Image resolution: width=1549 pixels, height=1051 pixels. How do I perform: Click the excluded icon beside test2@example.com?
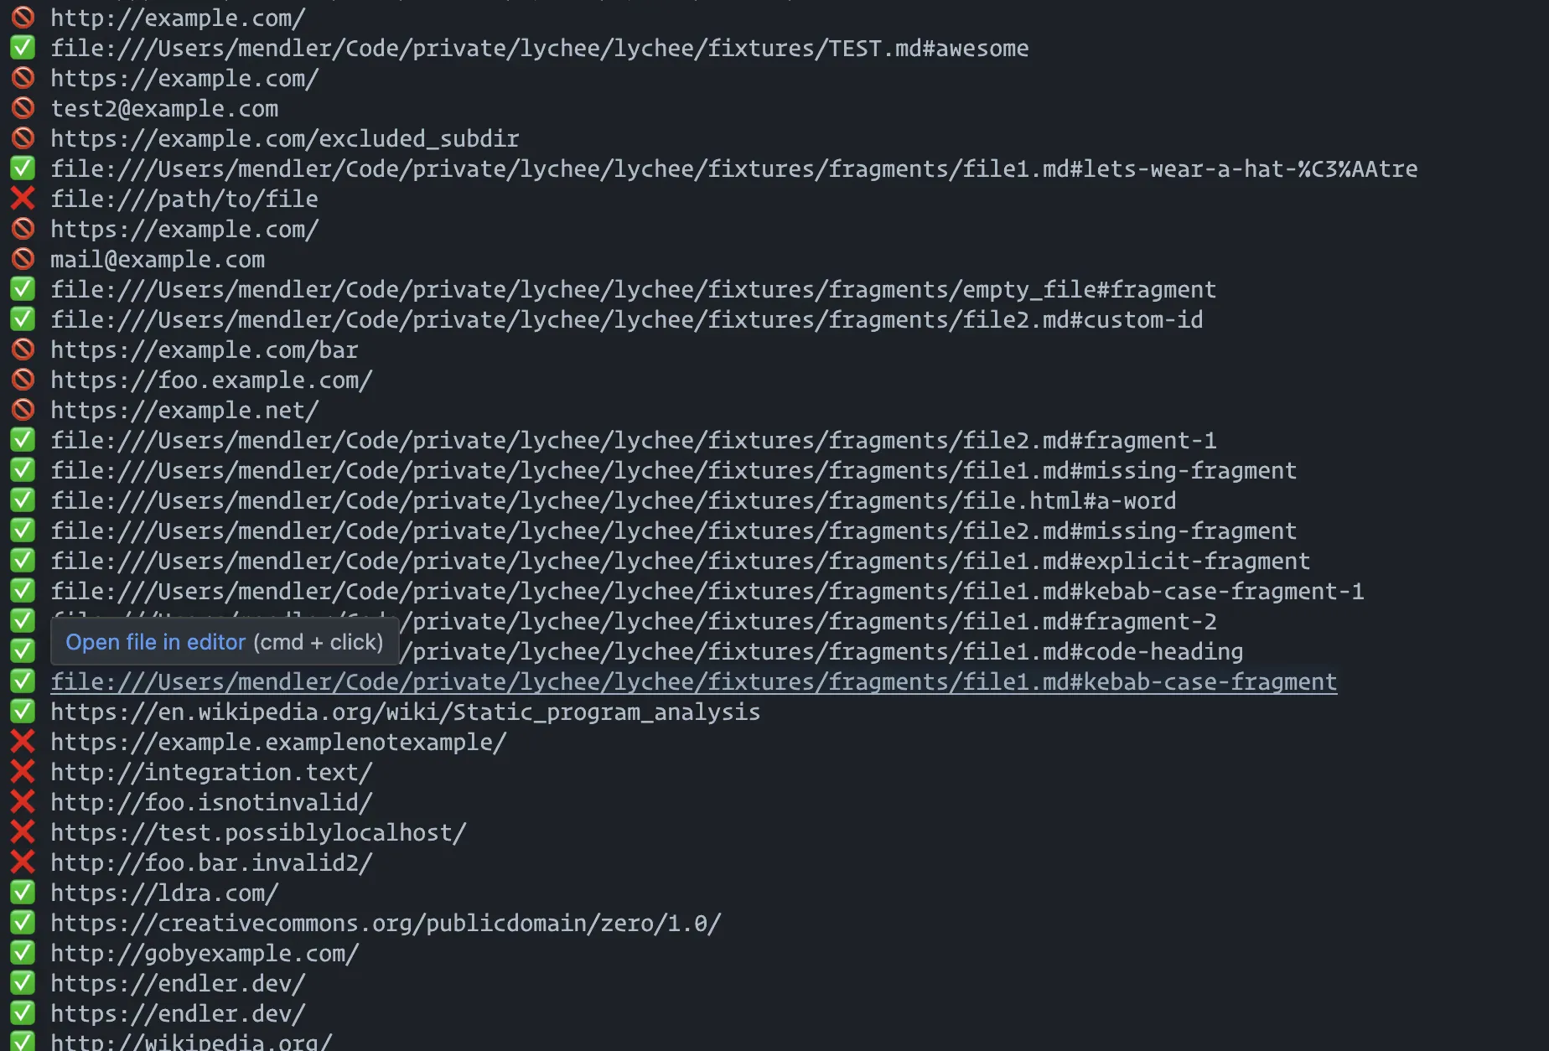(23, 108)
